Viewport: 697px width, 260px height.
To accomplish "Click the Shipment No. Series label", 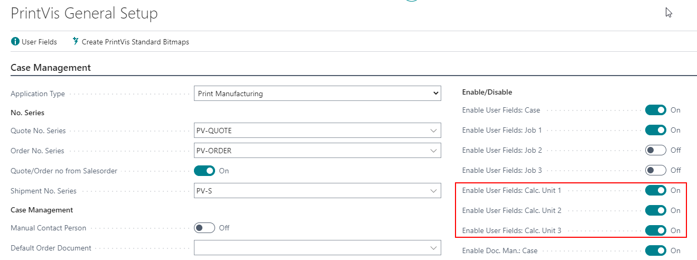I will tap(44, 191).
